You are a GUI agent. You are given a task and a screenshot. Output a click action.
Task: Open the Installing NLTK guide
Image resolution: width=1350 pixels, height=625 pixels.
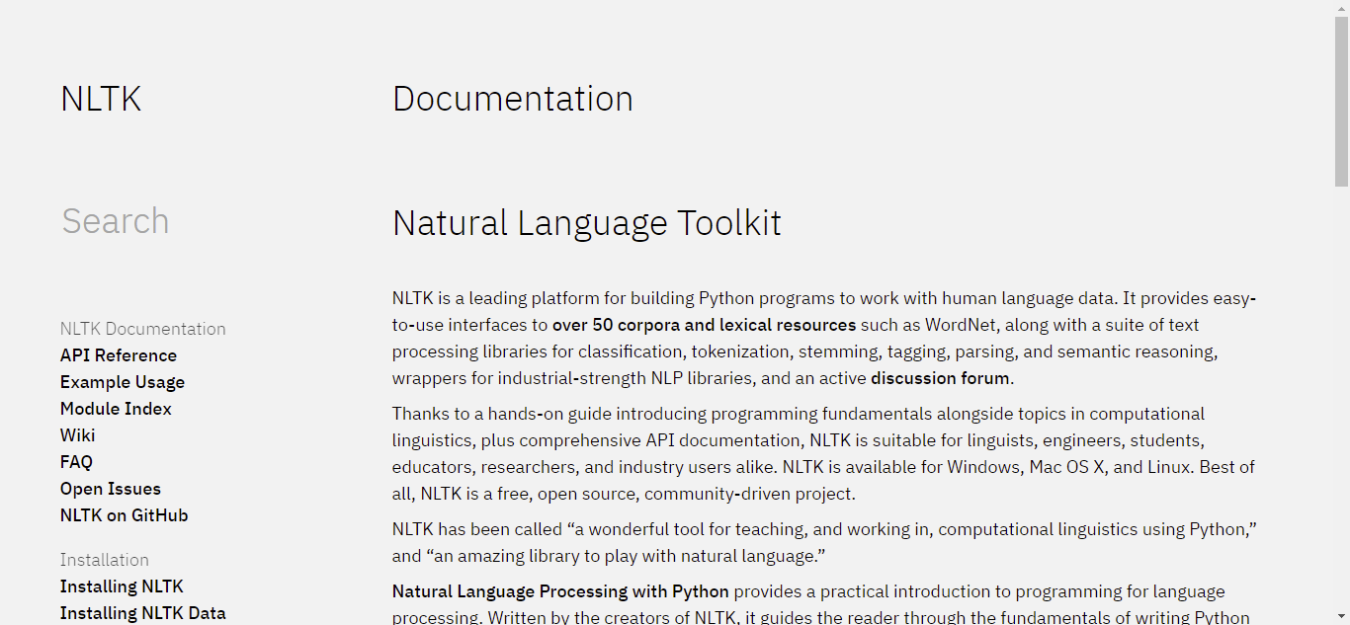(122, 586)
